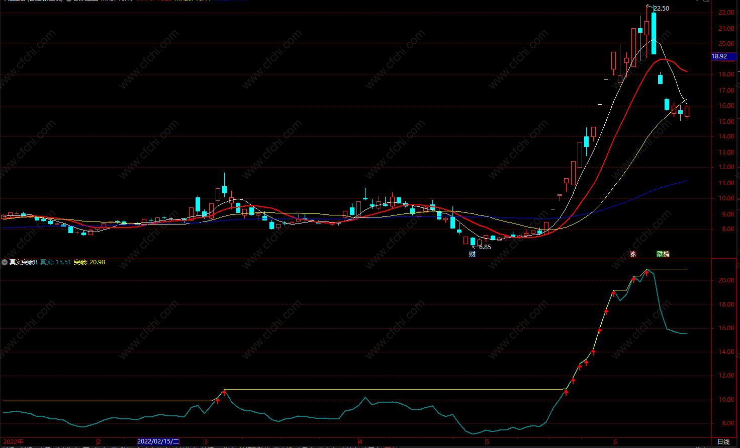
Task: Click the month 3 marker on time axis
Action: point(206,442)
